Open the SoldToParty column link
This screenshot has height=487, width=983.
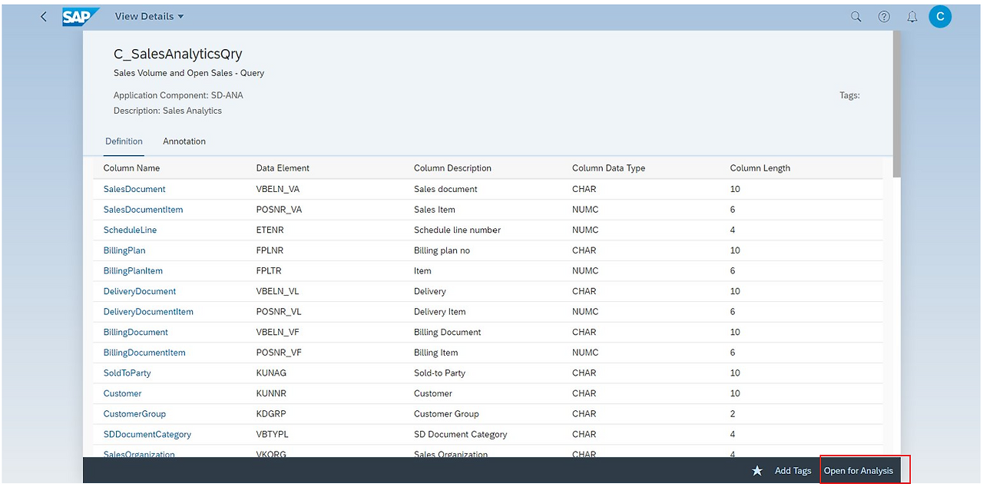(126, 373)
